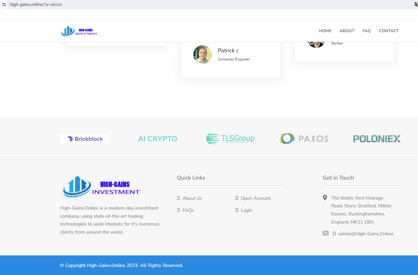Open the site info icon in address bar
Image resolution: width=418 pixels, height=275 pixels.
(4, 4)
